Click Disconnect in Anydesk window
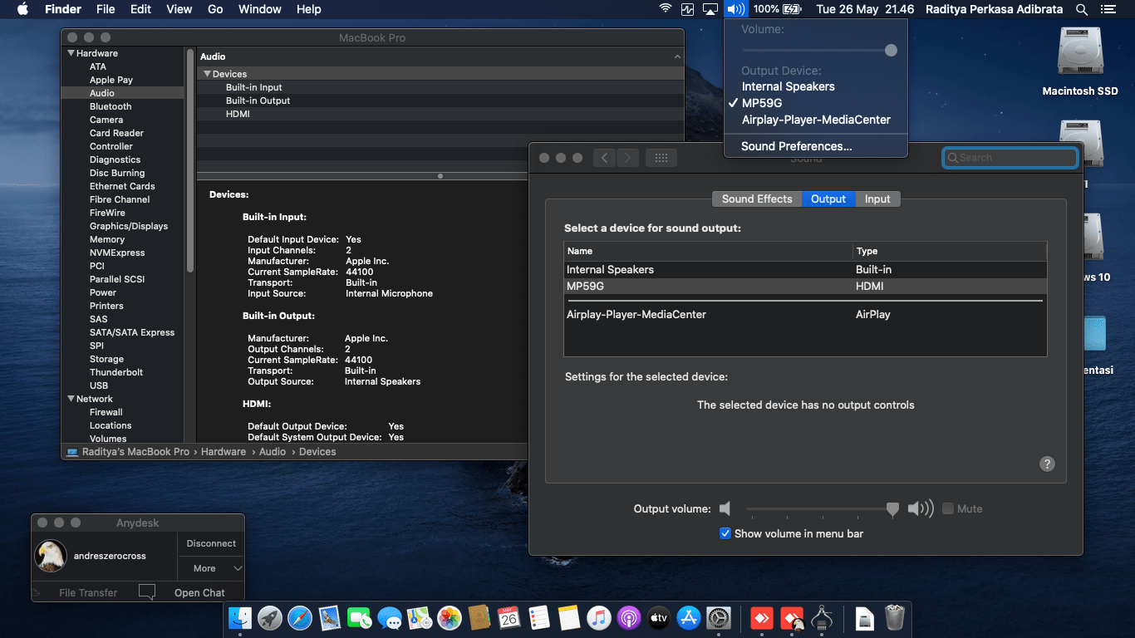 pyautogui.click(x=211, y=543)
